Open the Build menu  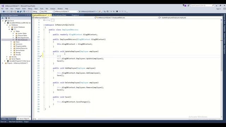pyautogui.click(x=24, y=9)
